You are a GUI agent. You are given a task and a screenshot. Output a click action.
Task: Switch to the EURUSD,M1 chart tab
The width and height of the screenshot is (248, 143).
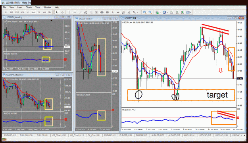coord(42,135)
